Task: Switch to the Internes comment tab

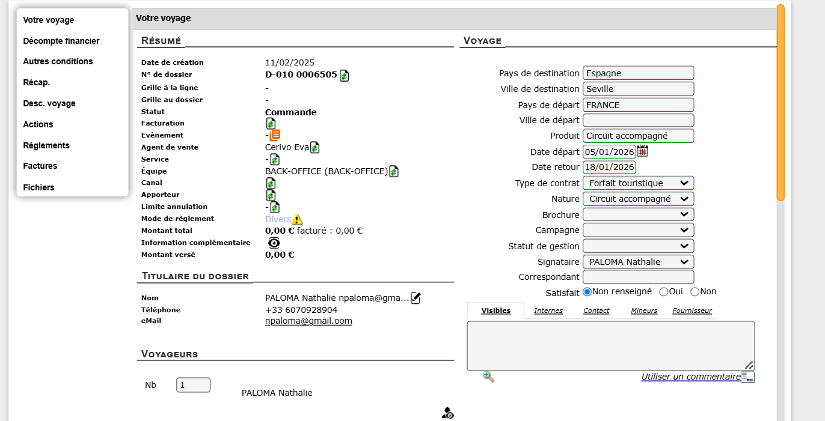Action: tap(548, 310)
